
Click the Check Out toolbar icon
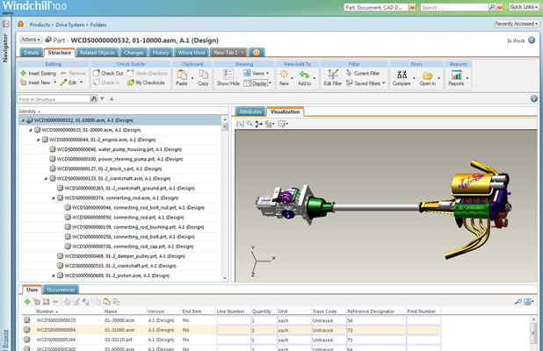pyautogui.click(x=95, y=73)
